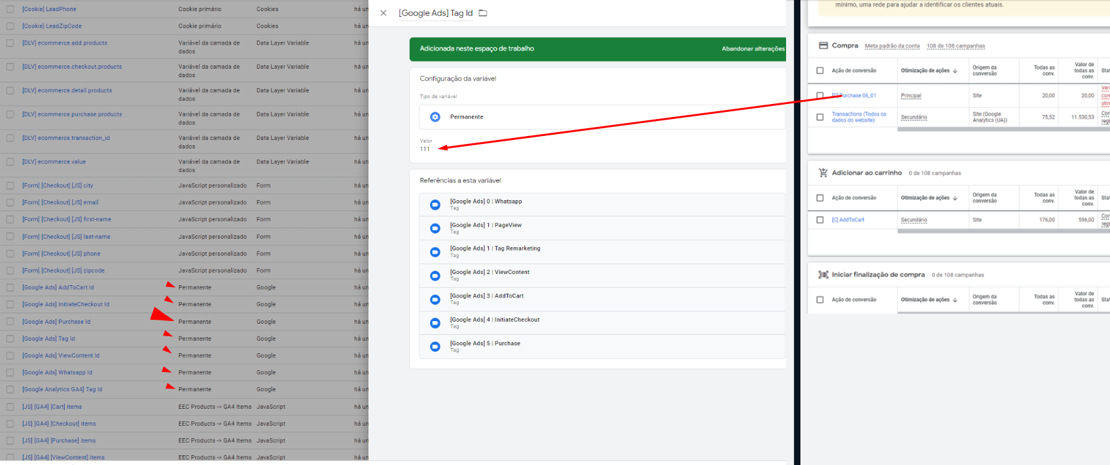Click the Adicionar ao carrinho cart icon

823,173
